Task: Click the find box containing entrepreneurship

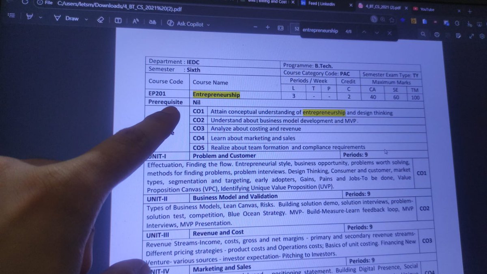Action: [321, 31]
